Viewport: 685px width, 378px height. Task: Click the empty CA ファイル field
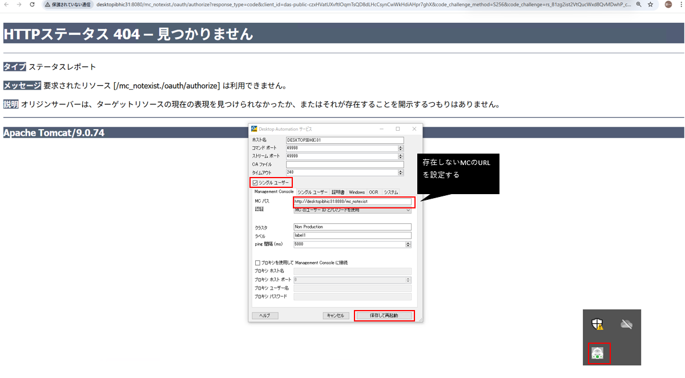pos(345,164)
